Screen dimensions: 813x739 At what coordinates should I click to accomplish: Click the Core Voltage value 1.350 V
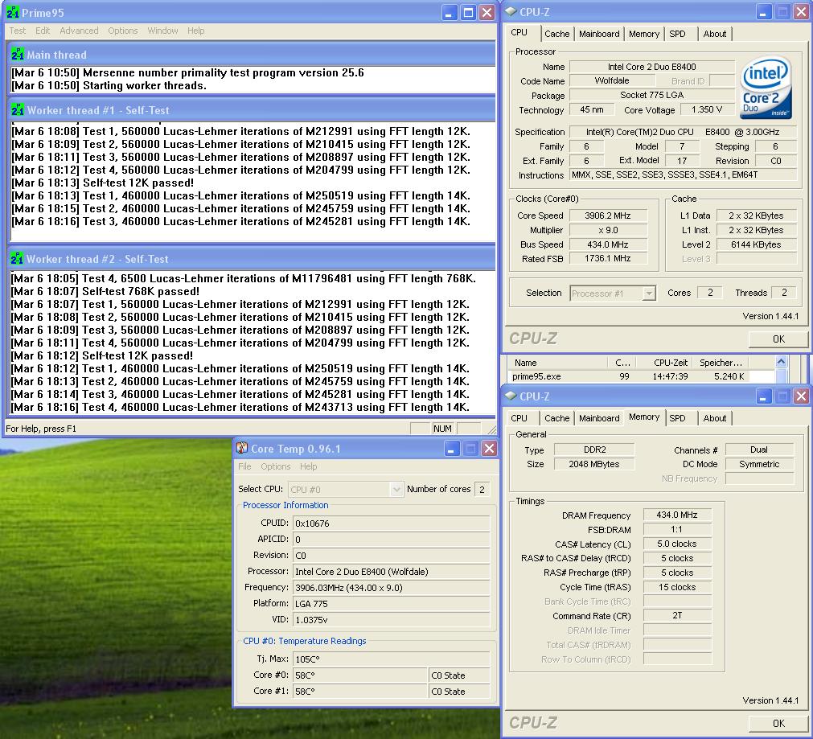[x=706, y=109]
